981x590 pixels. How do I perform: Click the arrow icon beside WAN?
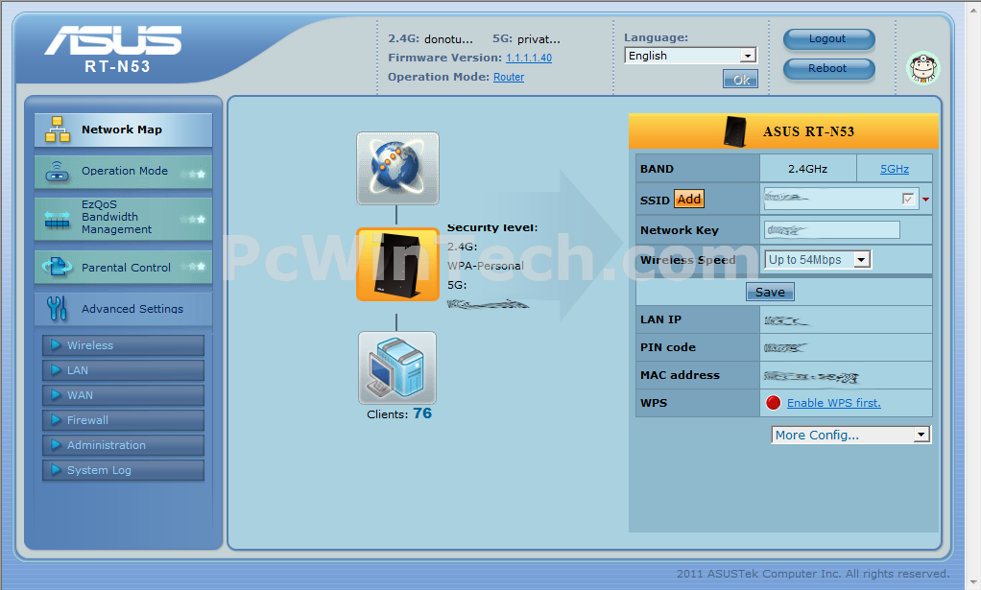57,395
